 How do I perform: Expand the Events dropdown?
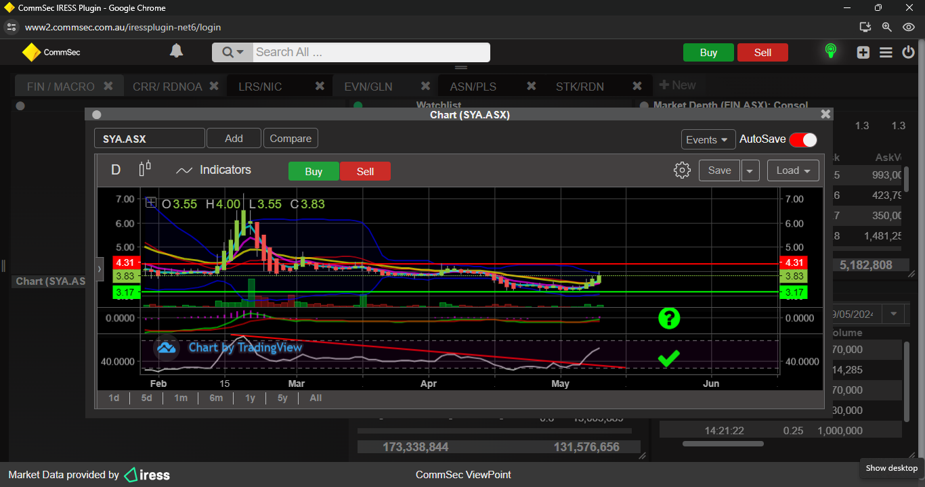tap(708, 139)
